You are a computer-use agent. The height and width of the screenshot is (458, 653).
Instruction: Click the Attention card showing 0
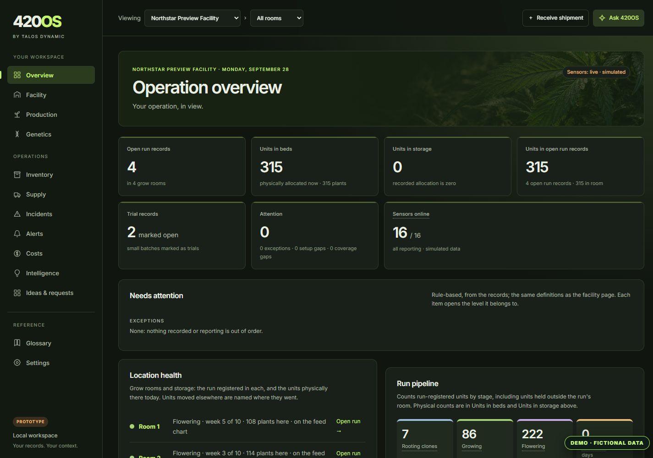pos(315,235)
